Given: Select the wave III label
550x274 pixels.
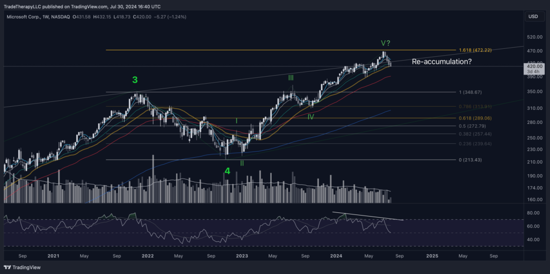Looking at the screenshot, I should [290, 78].
